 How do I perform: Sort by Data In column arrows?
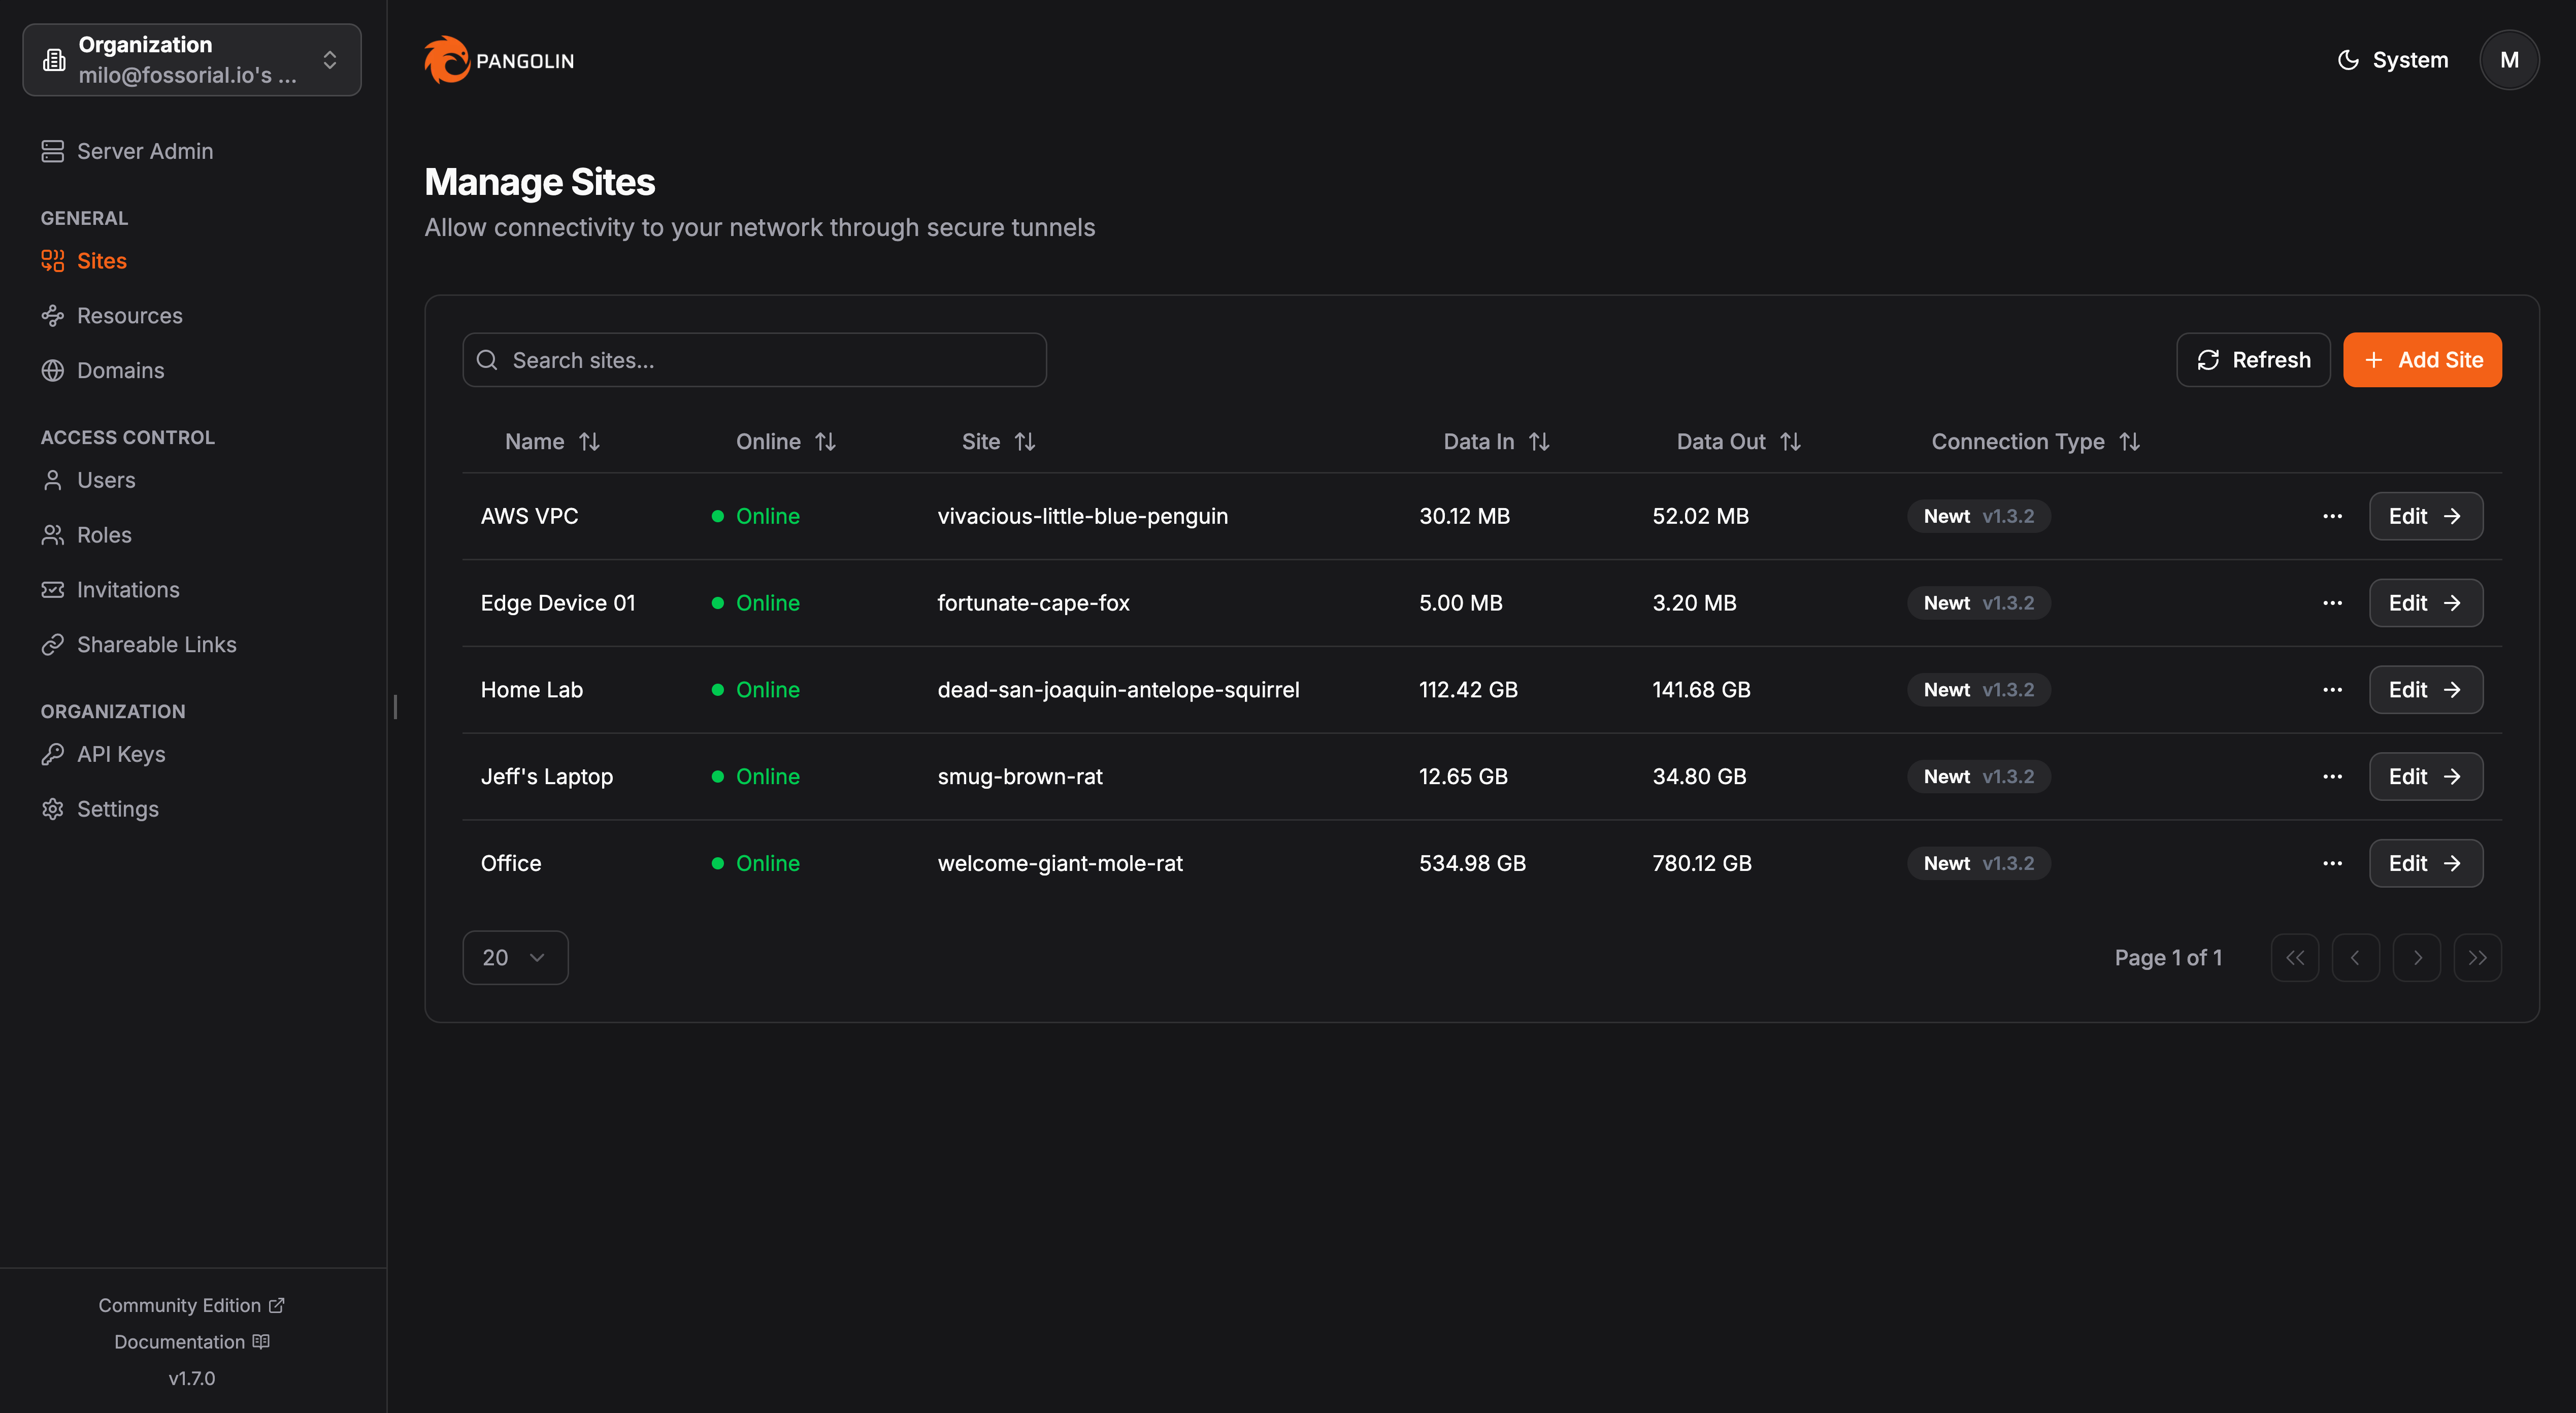(1539, 441)
